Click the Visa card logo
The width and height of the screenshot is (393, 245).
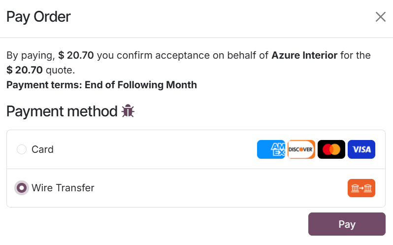click(361, 149)
